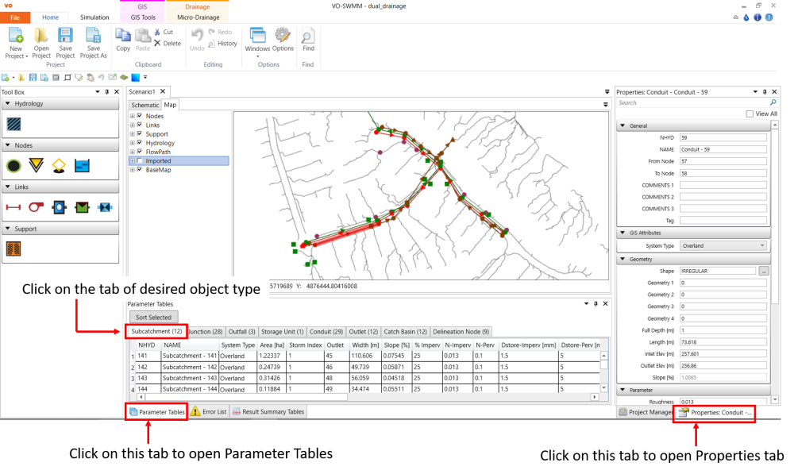794x474 pixels.
Task: Uncheck the BaseMap layer checkbox
Action: tap(141, 170)
